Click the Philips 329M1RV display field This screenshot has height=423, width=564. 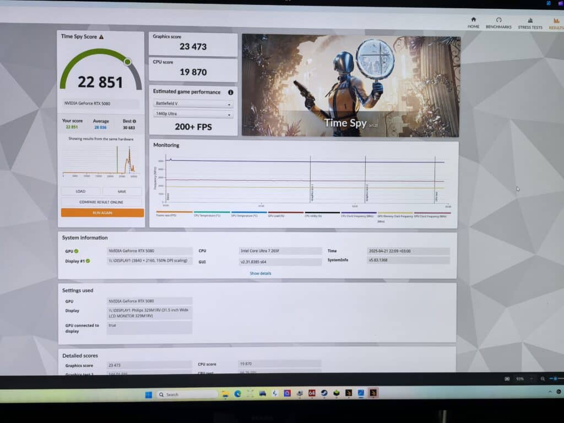pos(149,313)
